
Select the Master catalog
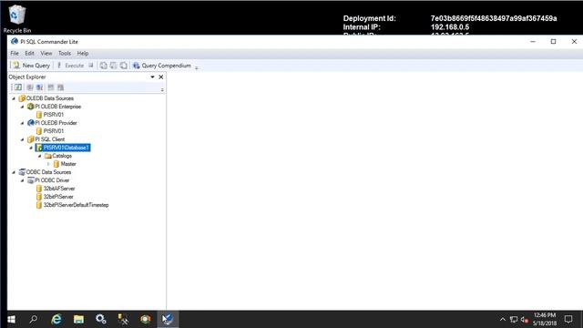(x=68, y=164)
